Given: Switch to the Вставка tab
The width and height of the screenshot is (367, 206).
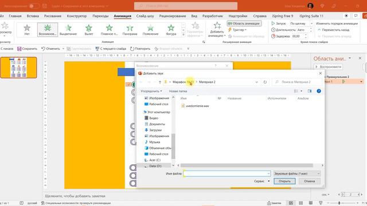Looking at the screenshot, I should tap(33, 16).
